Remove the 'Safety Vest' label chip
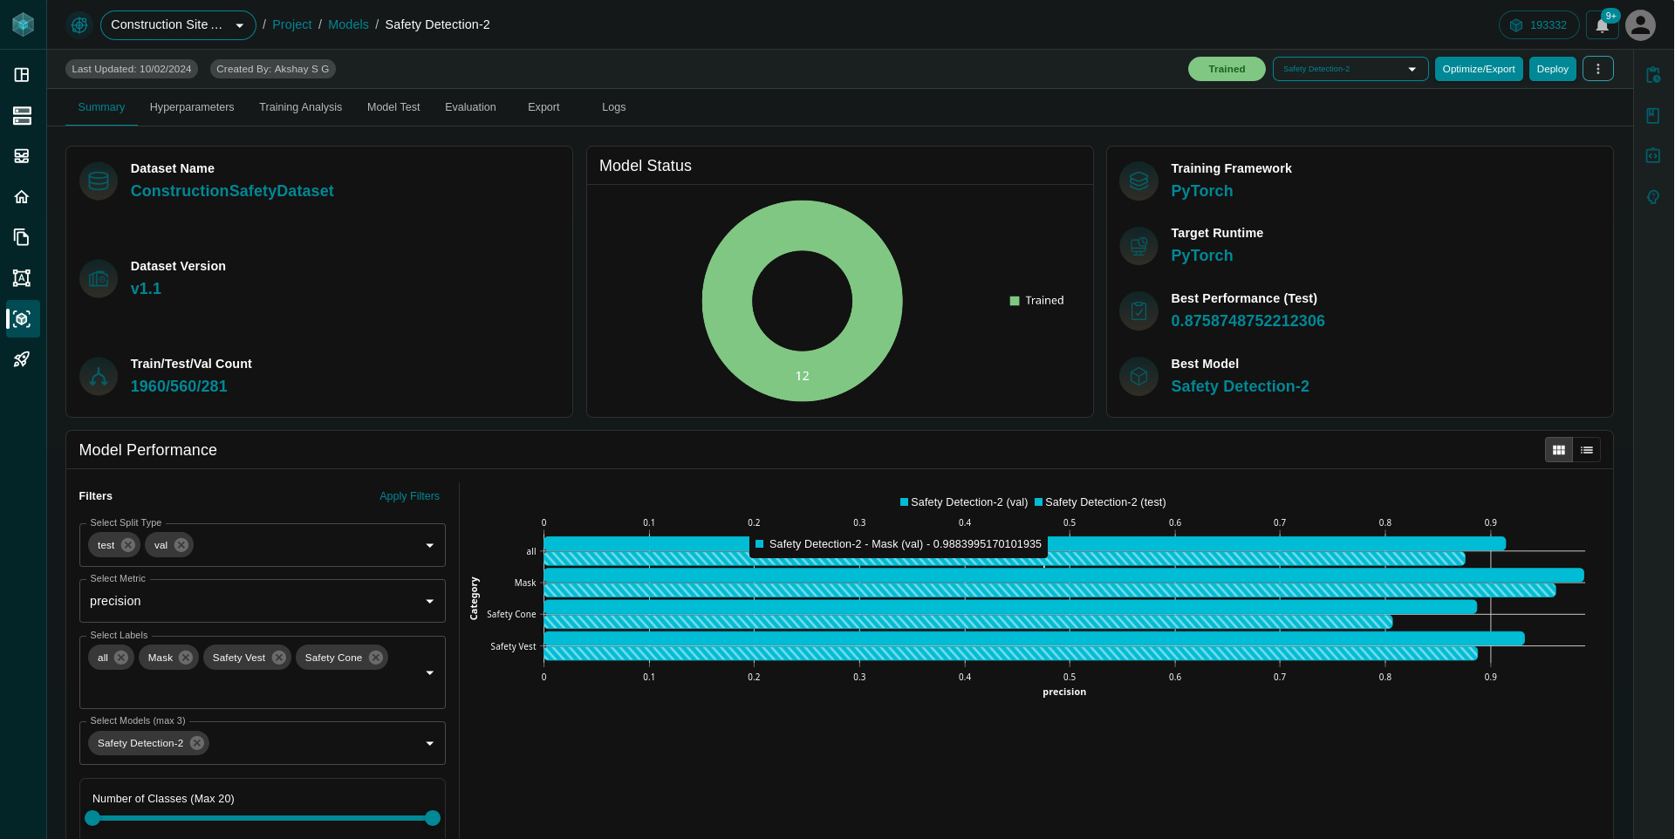The width and height of the screenshot is (1675, 839). point(279,658)
